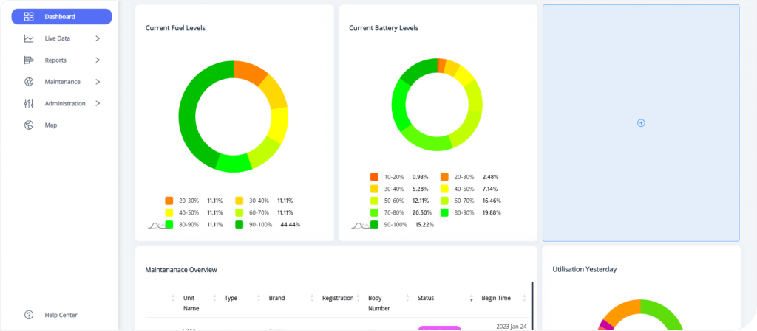
Task: Toggle battery 40-50% legend swatch
Action: point(444,189)
